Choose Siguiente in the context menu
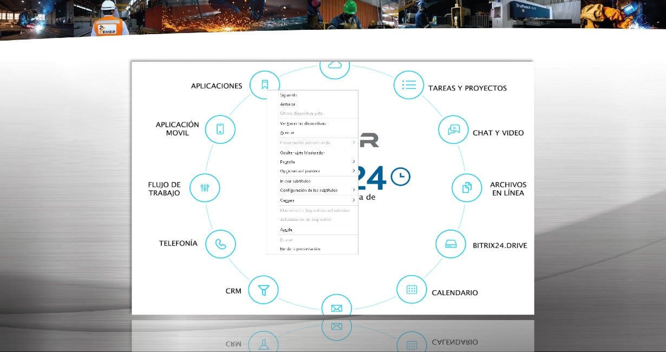Screen dimensions: 666x352 [312, 95]
